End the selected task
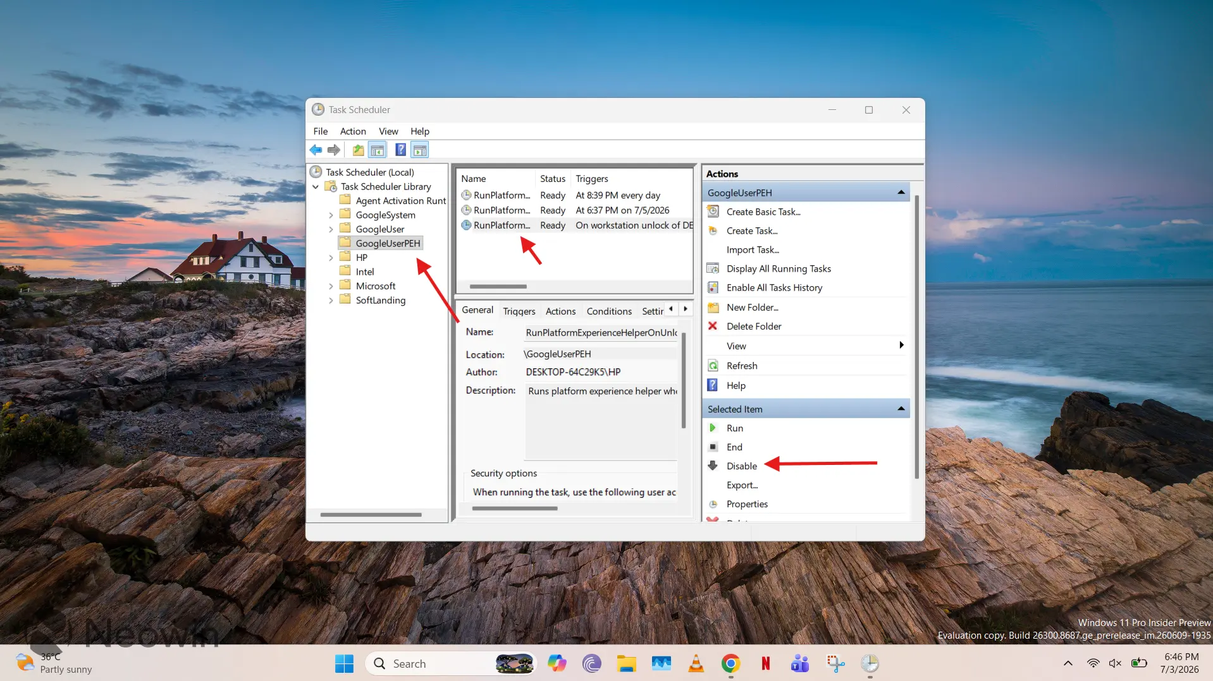This screenshot has width=1213, height=681. (x=734, y=447)
